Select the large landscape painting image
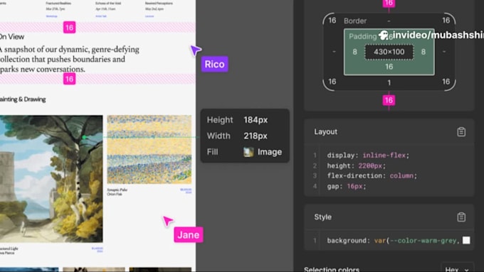Image resolution: width=484 pixels, height=272 pixels. click(x=51, y=179)
